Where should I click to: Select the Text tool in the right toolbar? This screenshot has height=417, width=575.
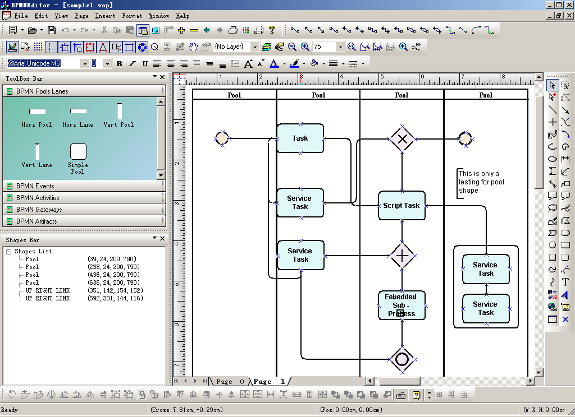click(565, 282)
